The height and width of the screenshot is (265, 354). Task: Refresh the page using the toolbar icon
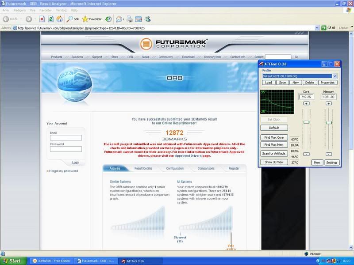(51, 19)
